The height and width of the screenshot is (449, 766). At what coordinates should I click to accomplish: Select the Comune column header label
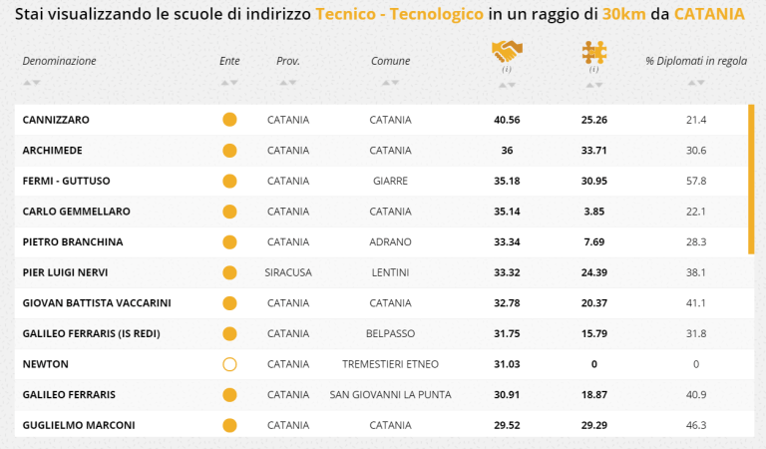coord(390,61)
